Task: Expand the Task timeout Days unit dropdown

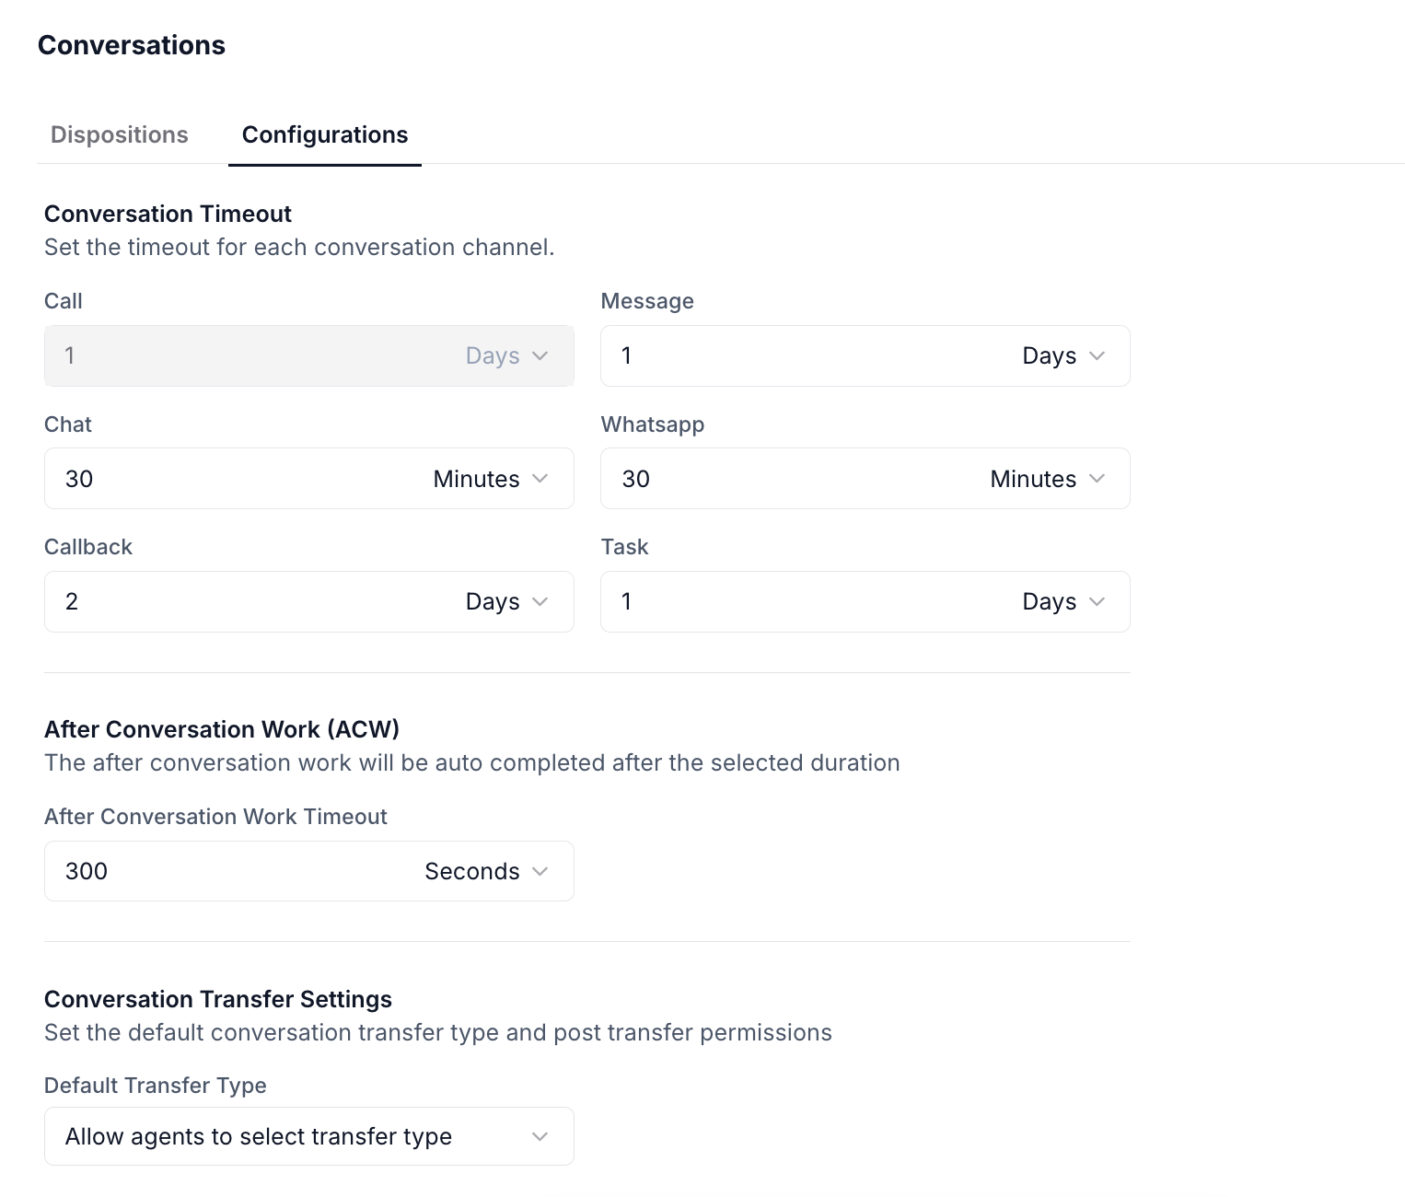Action: point(1062,601)
